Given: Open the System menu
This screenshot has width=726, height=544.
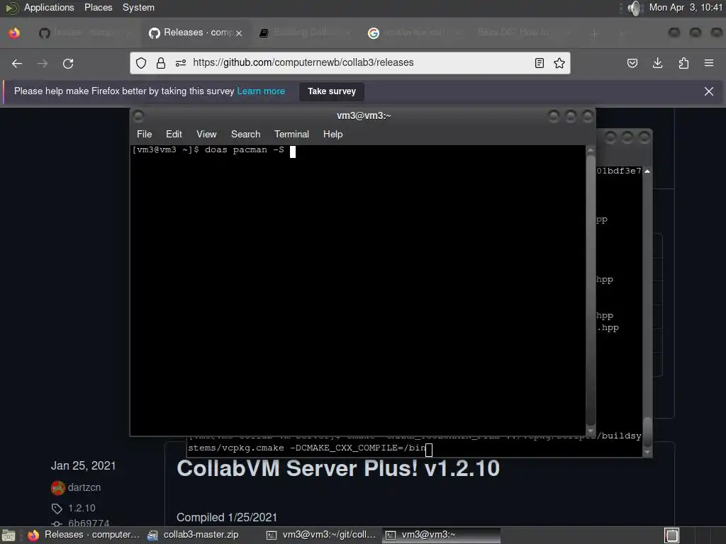Looking at the screenshot, I should pos(138,7).
